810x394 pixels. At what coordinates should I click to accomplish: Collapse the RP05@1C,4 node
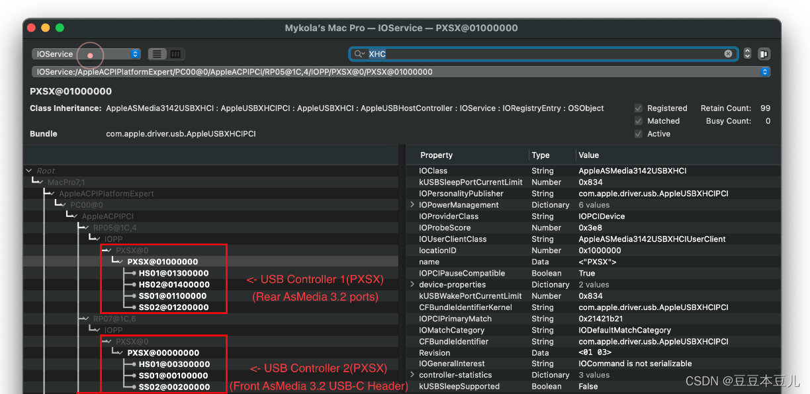[87, 228]
